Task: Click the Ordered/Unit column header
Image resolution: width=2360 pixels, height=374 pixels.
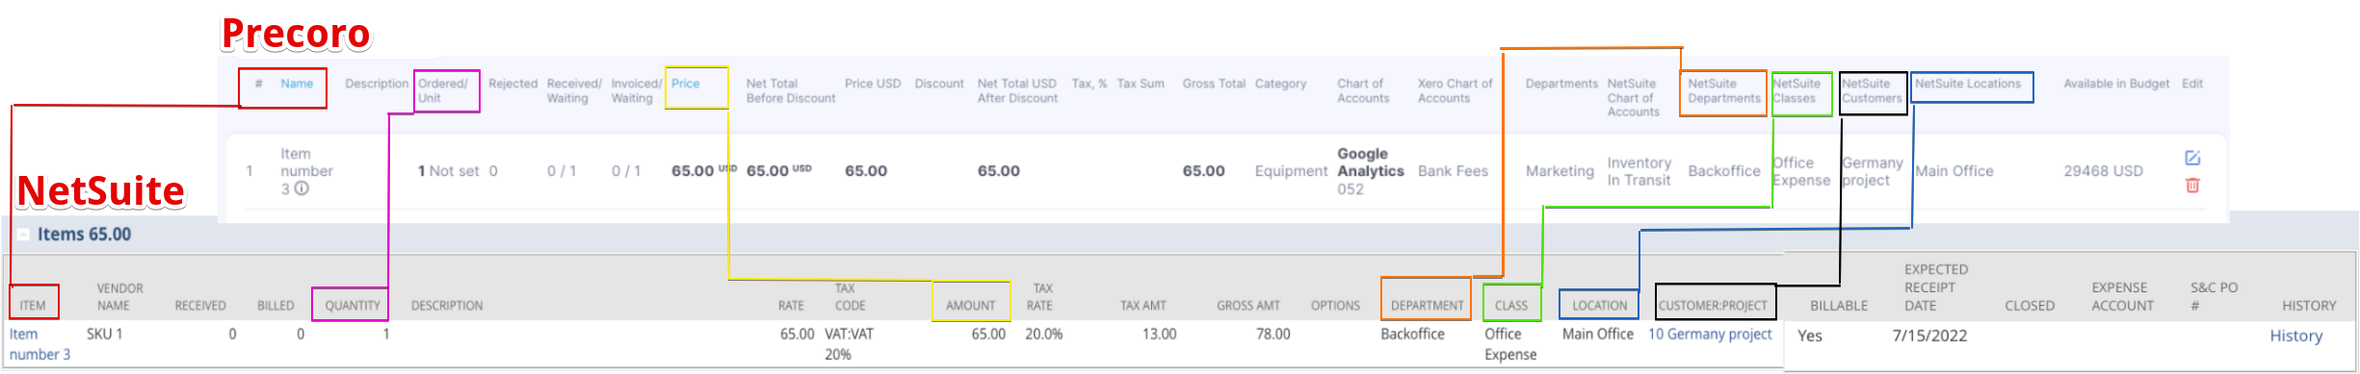Action: (443, 91)
